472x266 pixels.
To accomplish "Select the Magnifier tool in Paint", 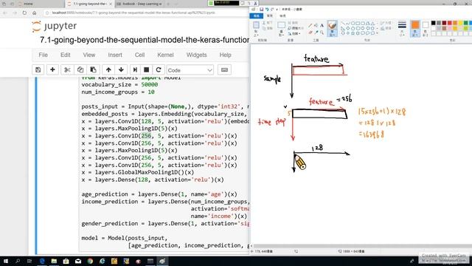I will point(322,33).
